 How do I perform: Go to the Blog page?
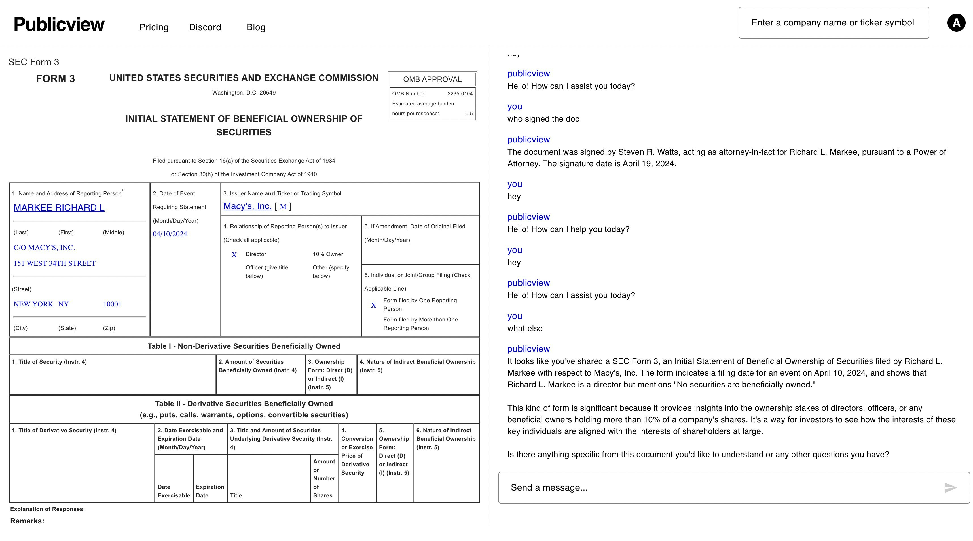pyautogui.click(x=256, y=27)
